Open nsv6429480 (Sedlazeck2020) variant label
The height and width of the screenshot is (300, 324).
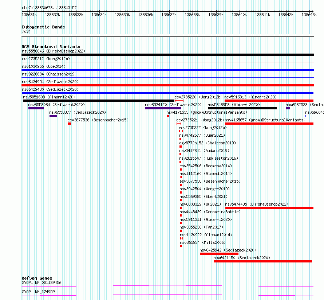coord(50,89)
